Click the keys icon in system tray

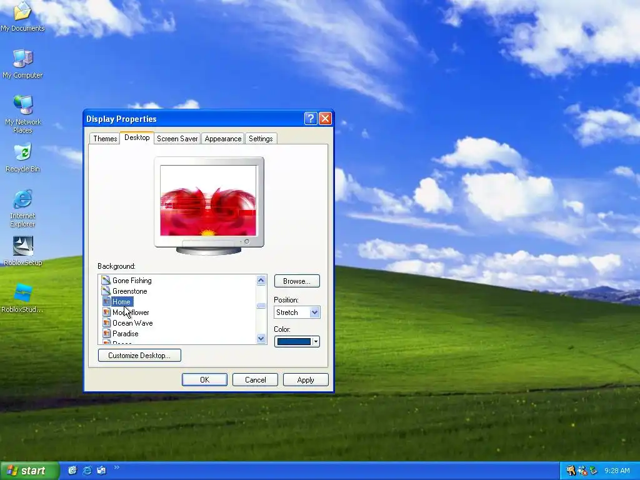(571, 471)
